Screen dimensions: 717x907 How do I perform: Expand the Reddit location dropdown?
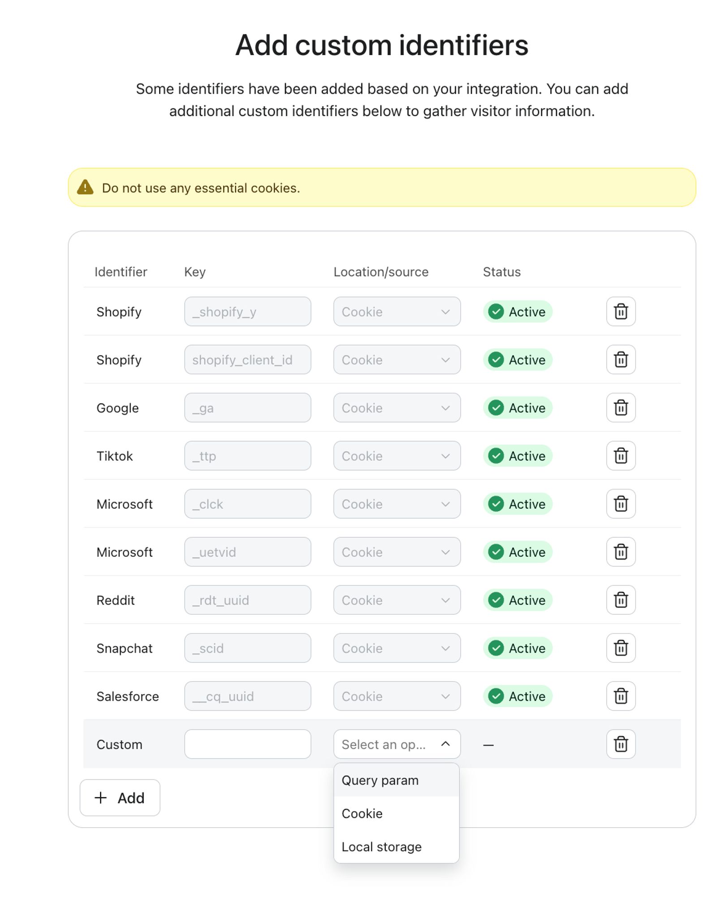[397, 599]
